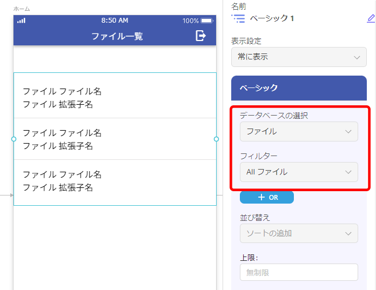Click the 8:50 AM time in status bar
Viewport: 376px width, 290px height.
115,21
